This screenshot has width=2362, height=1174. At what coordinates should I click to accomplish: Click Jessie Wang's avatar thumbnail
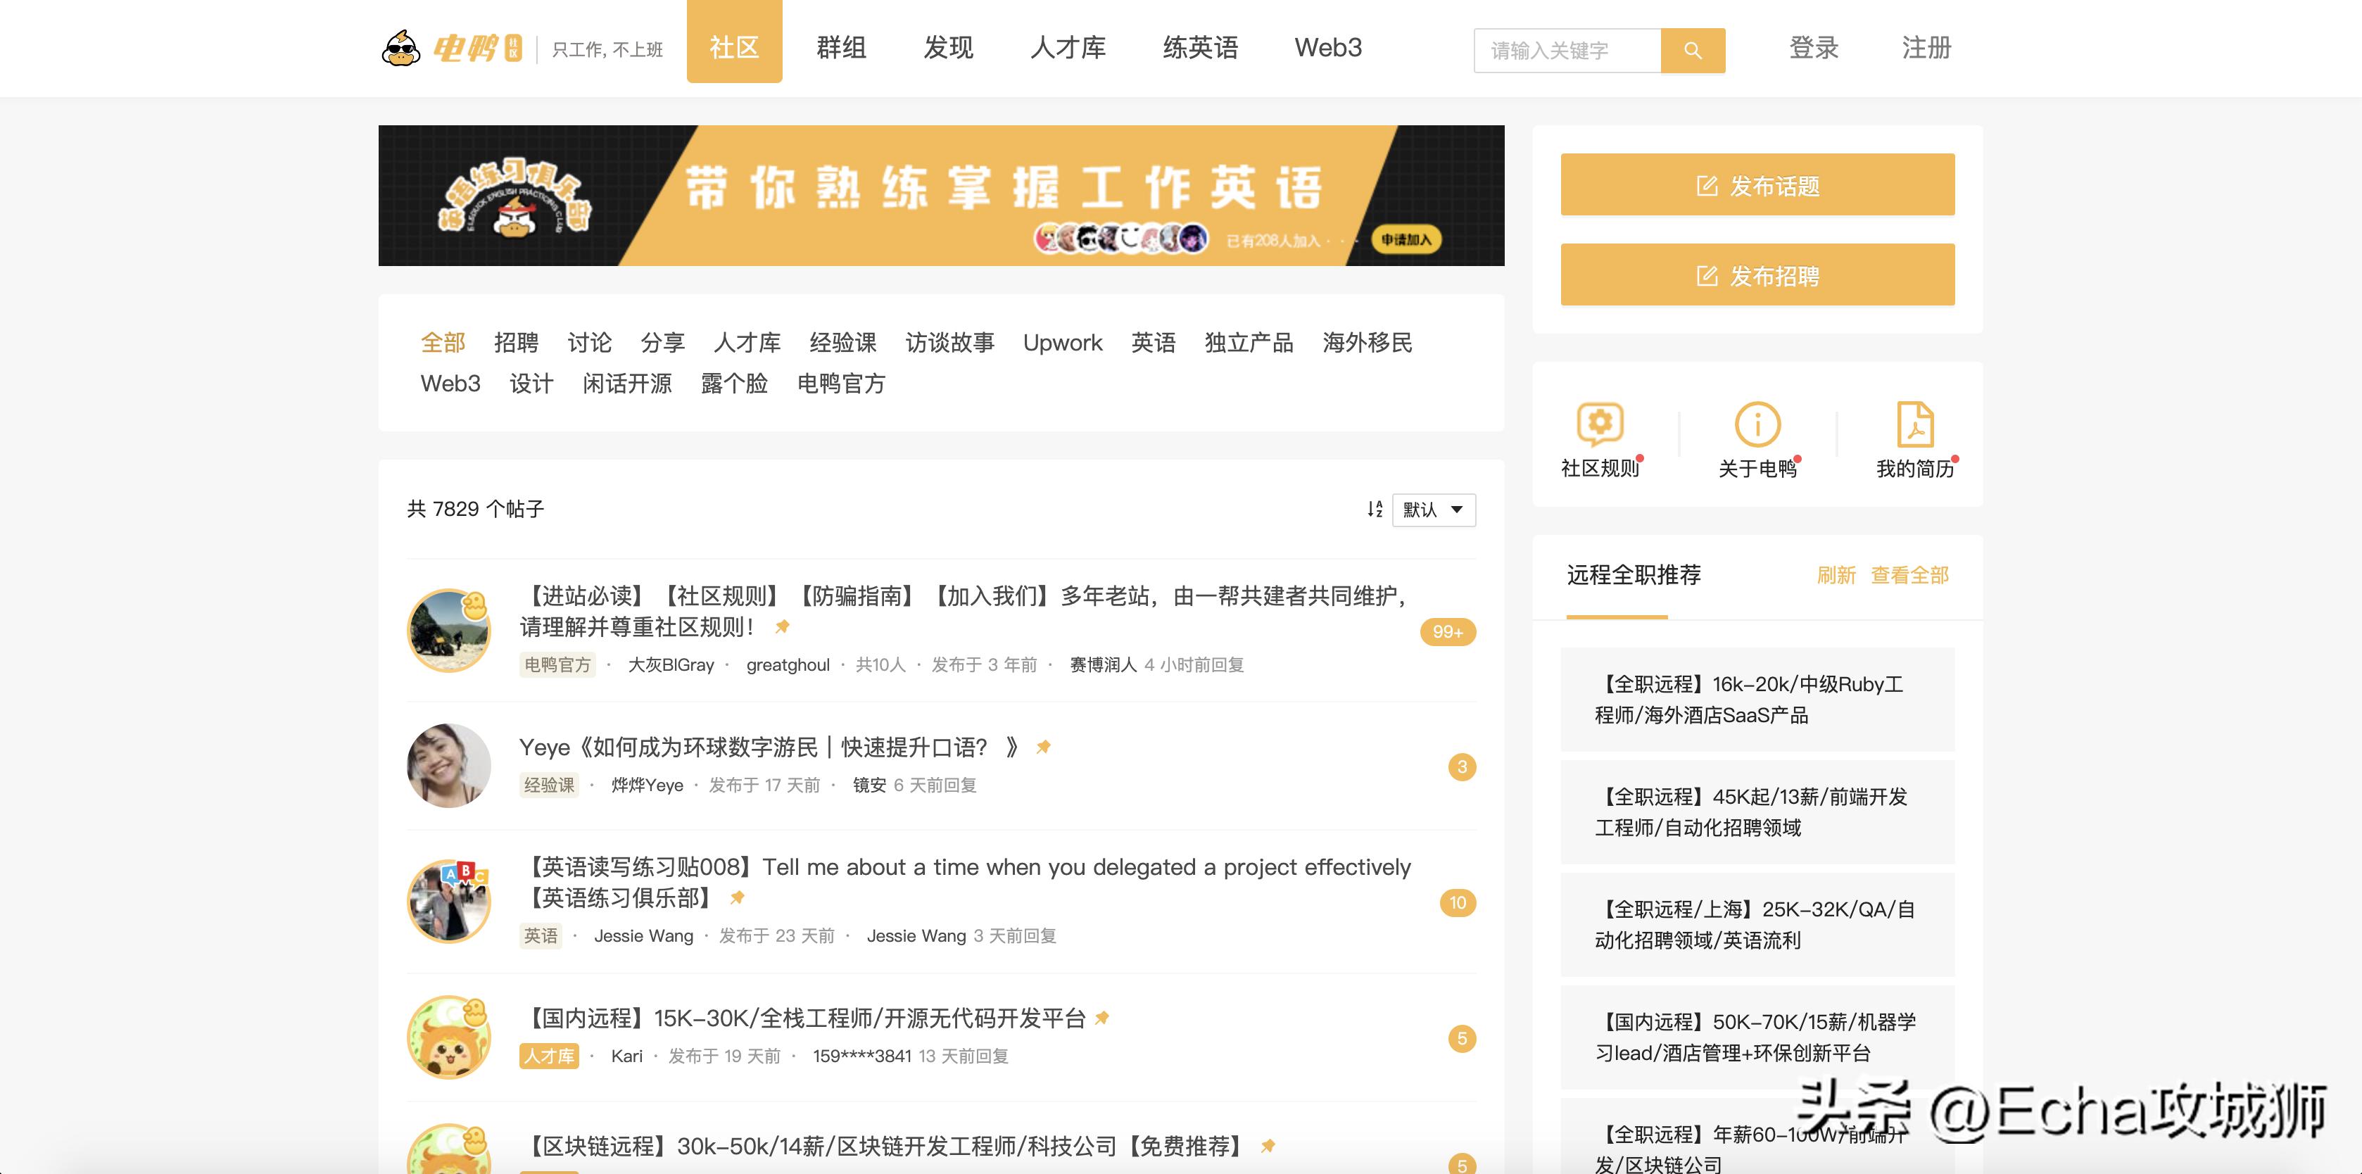point(448,901)
